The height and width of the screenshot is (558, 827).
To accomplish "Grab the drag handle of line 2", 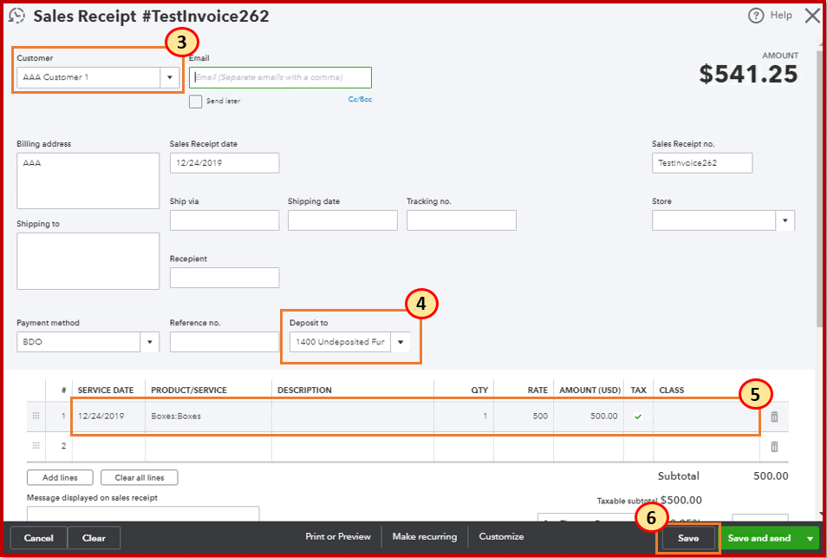I will (x=36, y=445).
